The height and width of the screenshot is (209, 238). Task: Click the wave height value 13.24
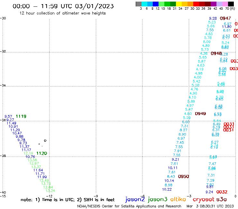coord(50,191)
